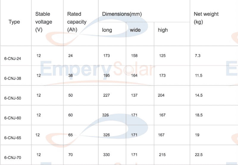Select the Net weight (kg) header
Screen dimensions: 238x165
(206, 18)
